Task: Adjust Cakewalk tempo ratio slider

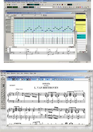Action: [x=48, y=4]
